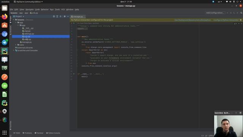Click the locate/select opened file icon in Project panel
The width and height of the screenshot is (243, 137).
(x=54, y=16)
